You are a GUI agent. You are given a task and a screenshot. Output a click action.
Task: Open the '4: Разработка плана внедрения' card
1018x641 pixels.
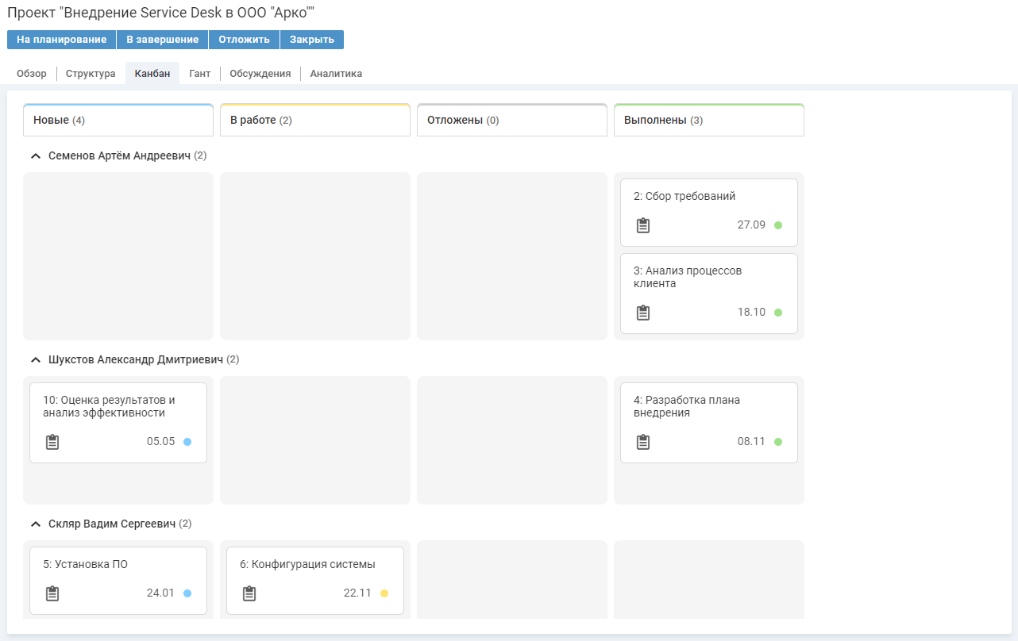[x=708, y=407]
